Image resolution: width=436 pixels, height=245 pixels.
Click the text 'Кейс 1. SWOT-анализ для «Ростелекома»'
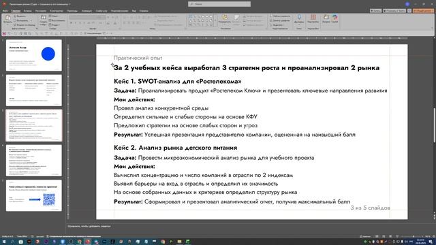(x=177, y=82)
